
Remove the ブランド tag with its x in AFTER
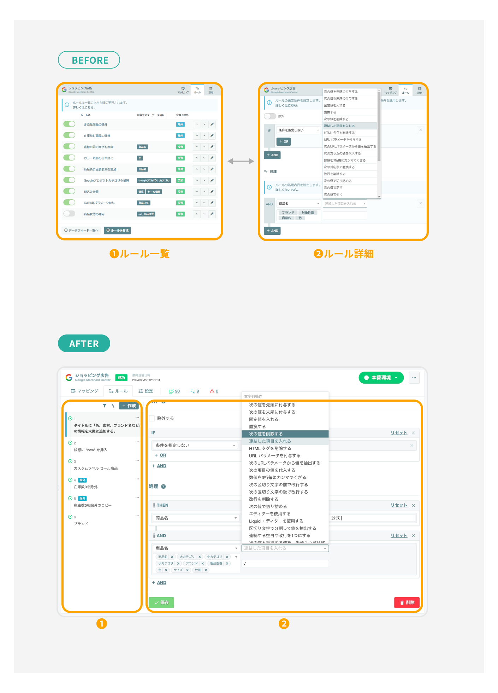coord(203,564)
